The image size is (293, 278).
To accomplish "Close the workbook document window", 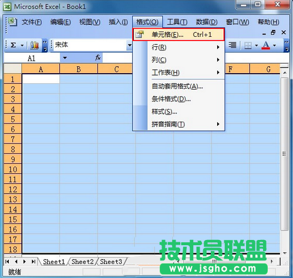I will click(x=284, y=32).
